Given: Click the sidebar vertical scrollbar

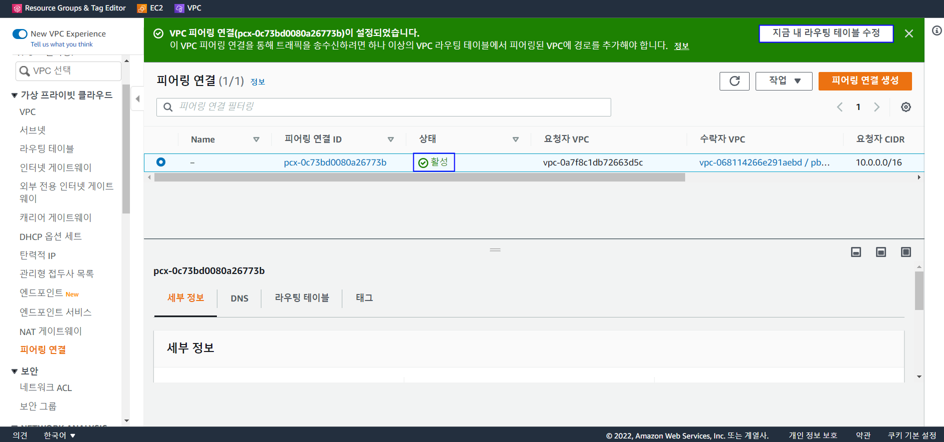Looking at the screenshot, I should [126, 149].
